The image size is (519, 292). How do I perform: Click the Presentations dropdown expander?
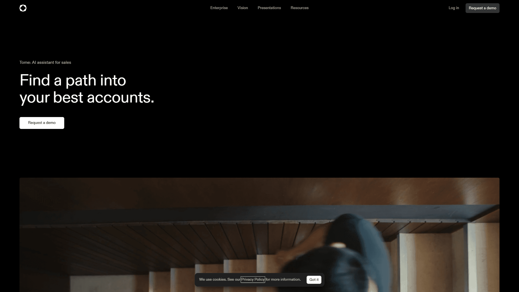click(269, 8)
